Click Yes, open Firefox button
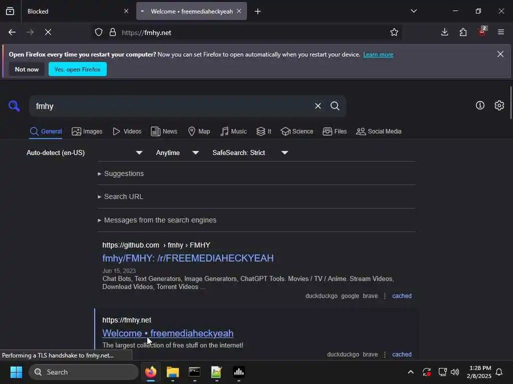513x384 pixels. point(78,69)
